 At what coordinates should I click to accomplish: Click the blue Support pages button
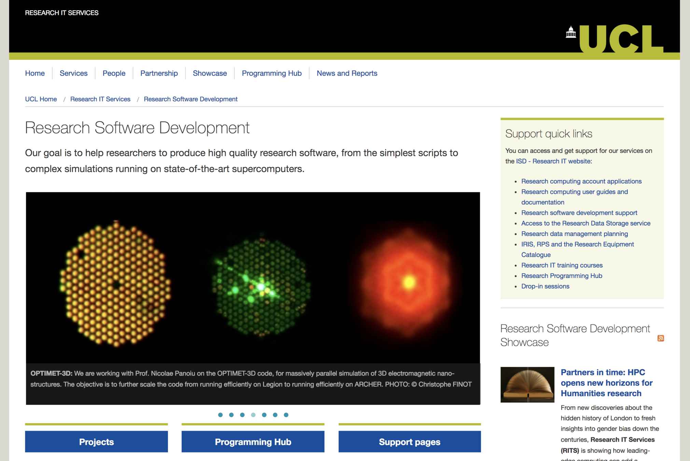coord(409,442)
